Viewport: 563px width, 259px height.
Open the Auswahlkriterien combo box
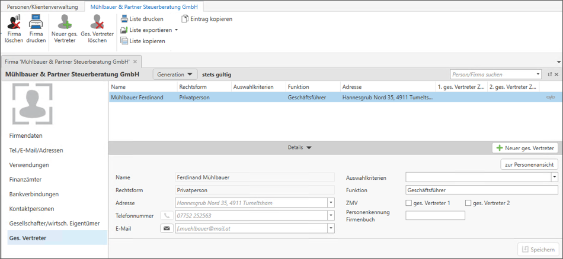point(554,177)
